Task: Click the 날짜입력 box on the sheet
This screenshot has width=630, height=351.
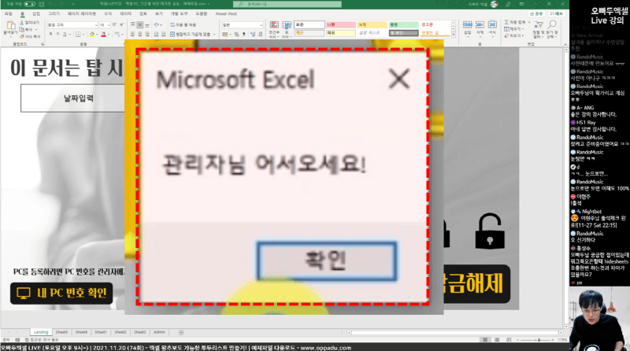Action: coord(73,98)
